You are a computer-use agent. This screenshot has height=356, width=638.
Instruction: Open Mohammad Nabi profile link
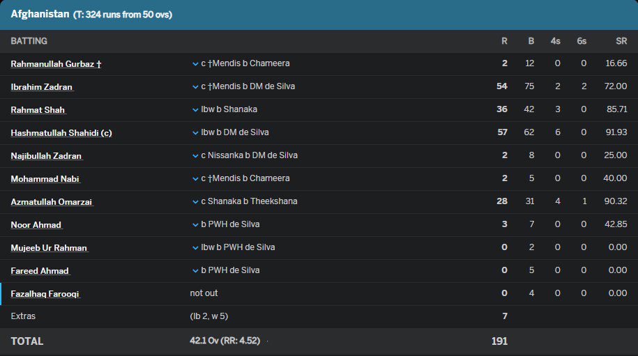[x=45, y=179]
